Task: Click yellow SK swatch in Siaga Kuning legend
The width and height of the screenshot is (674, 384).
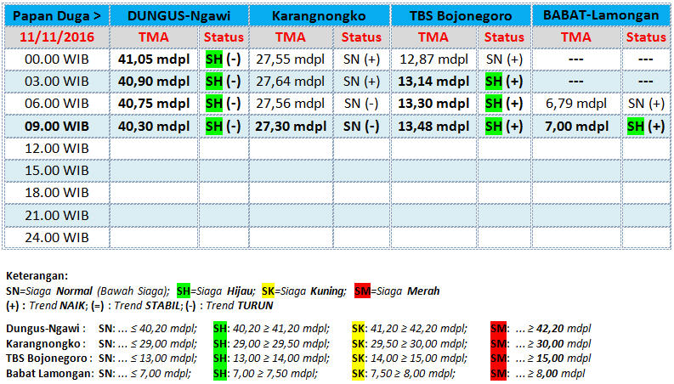Action: (268, 291)
